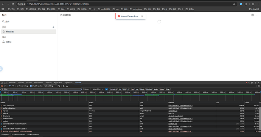Click the DevTools error count badge
The image size is (261, 137).
247,83
